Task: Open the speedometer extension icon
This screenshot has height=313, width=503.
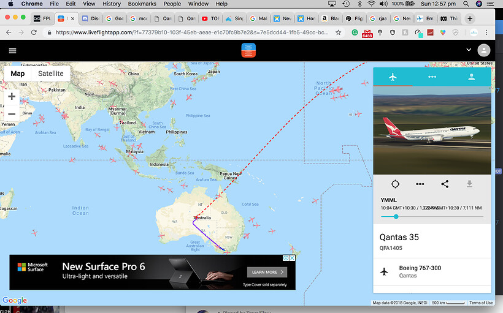Action: (418, 32)
